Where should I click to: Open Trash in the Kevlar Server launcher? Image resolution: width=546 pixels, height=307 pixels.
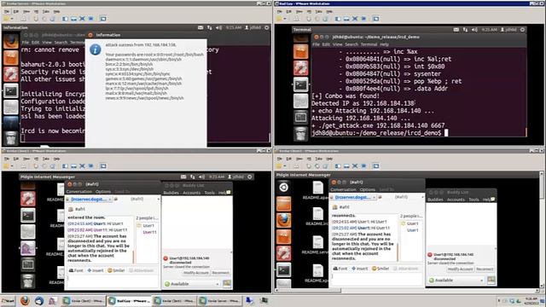coord(11,138)
